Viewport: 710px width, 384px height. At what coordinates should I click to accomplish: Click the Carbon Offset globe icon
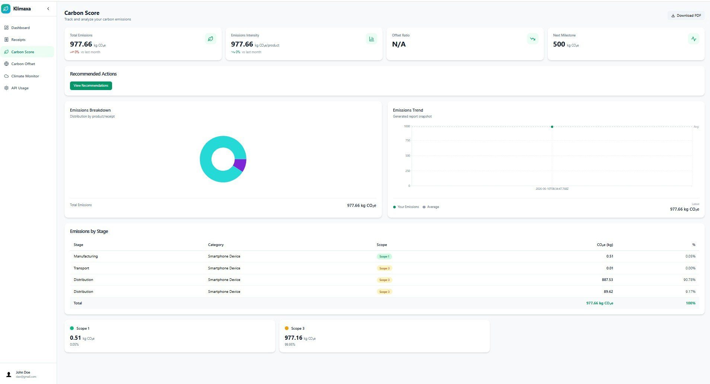(6, 64)
